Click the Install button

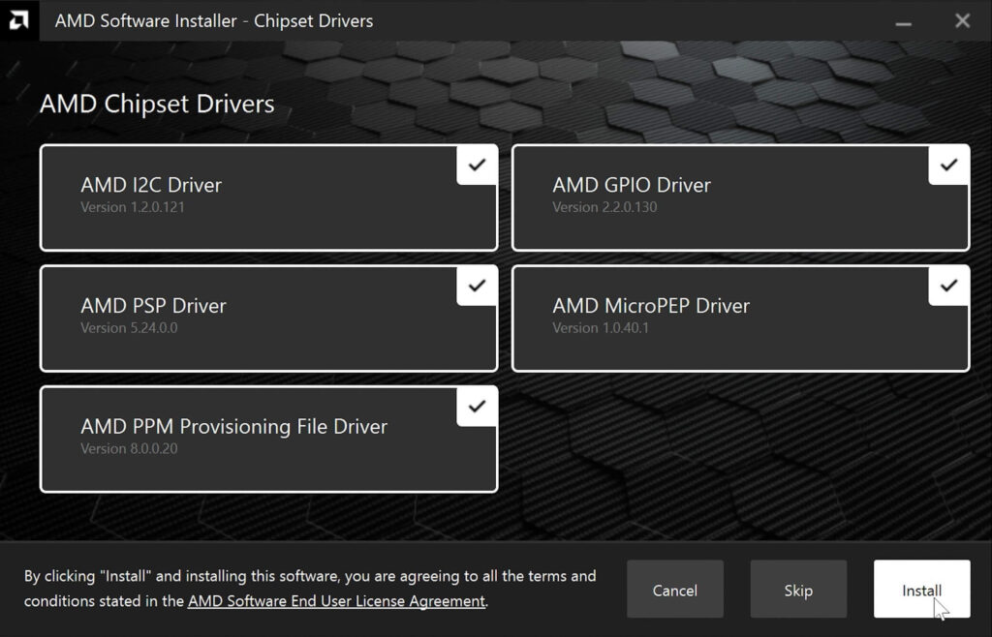pos(921,589)
